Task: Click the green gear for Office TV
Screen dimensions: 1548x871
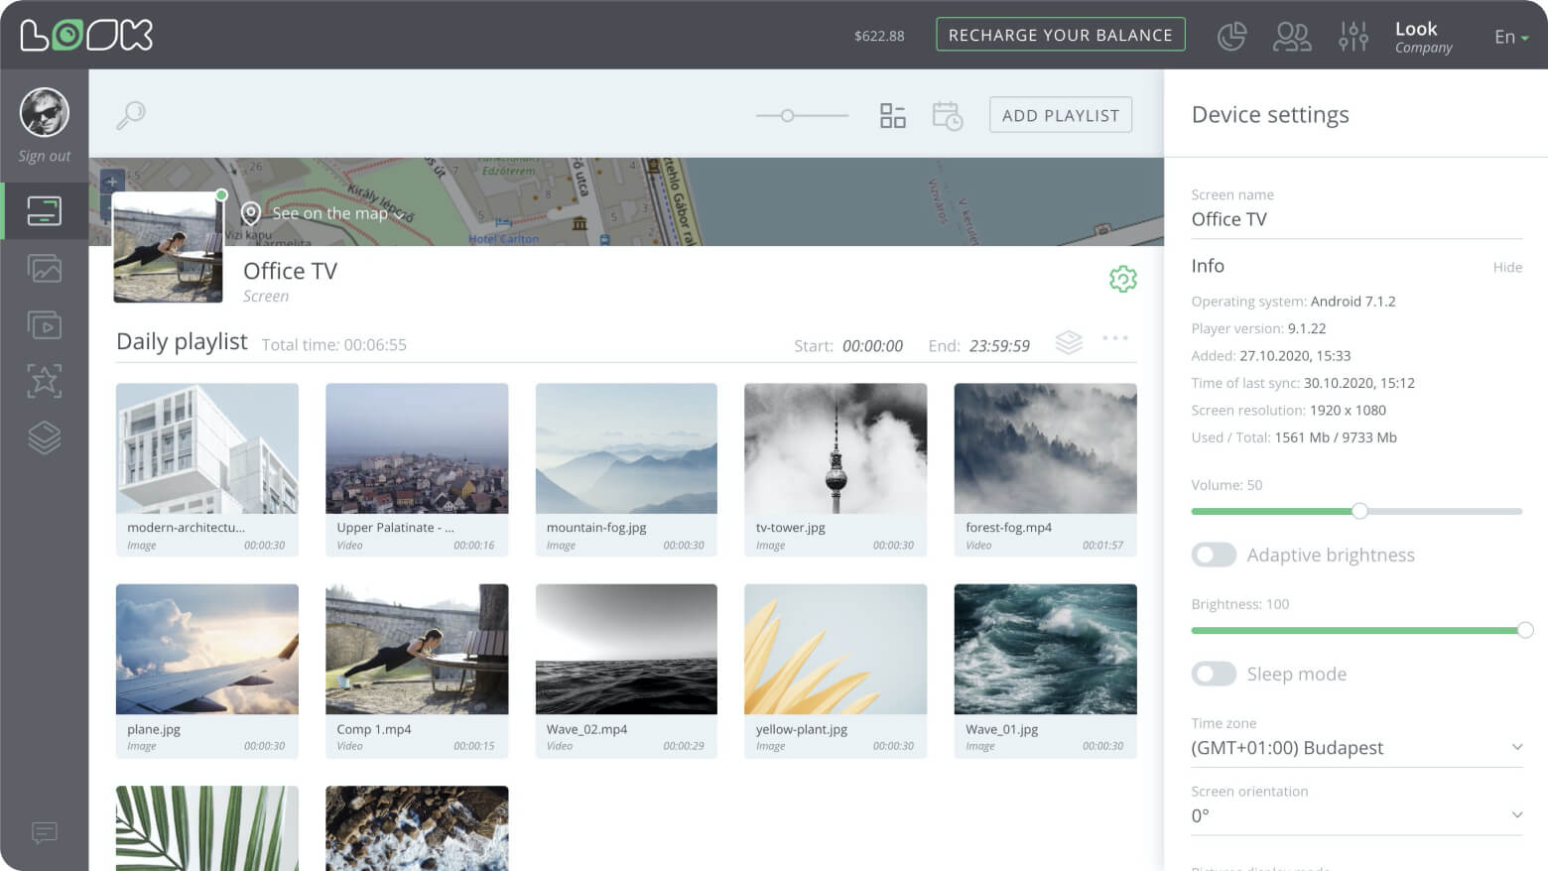Action: pos(1122,279)
